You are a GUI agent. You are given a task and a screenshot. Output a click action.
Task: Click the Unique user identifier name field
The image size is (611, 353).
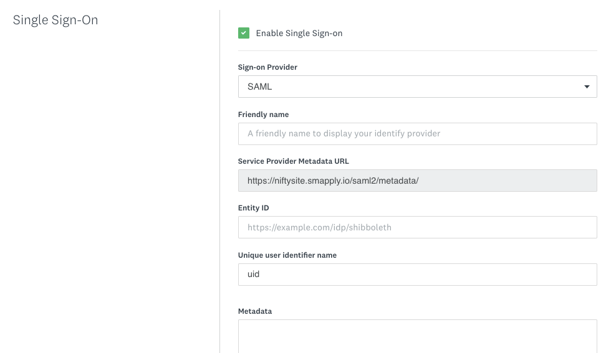point(417,274)
